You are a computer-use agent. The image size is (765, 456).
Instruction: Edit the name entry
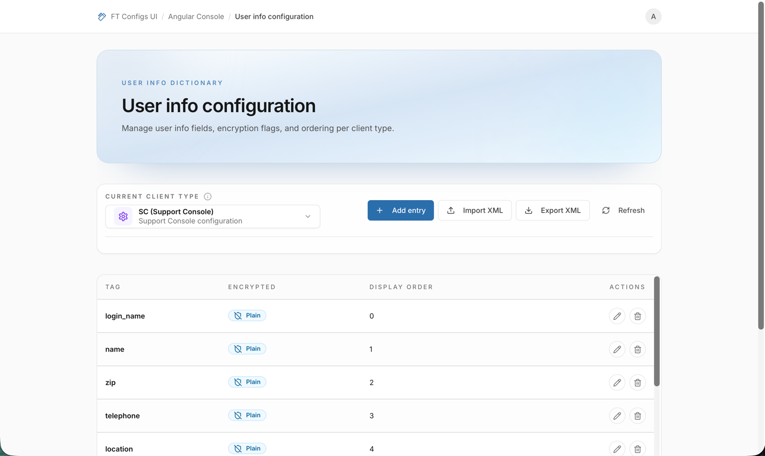617,350
